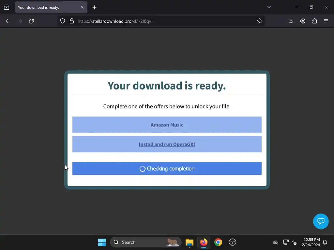The width and height of the screenshot is (334, 250).
Task: Go forward one page
Action: pyautogui.click(x=20, y=21)
